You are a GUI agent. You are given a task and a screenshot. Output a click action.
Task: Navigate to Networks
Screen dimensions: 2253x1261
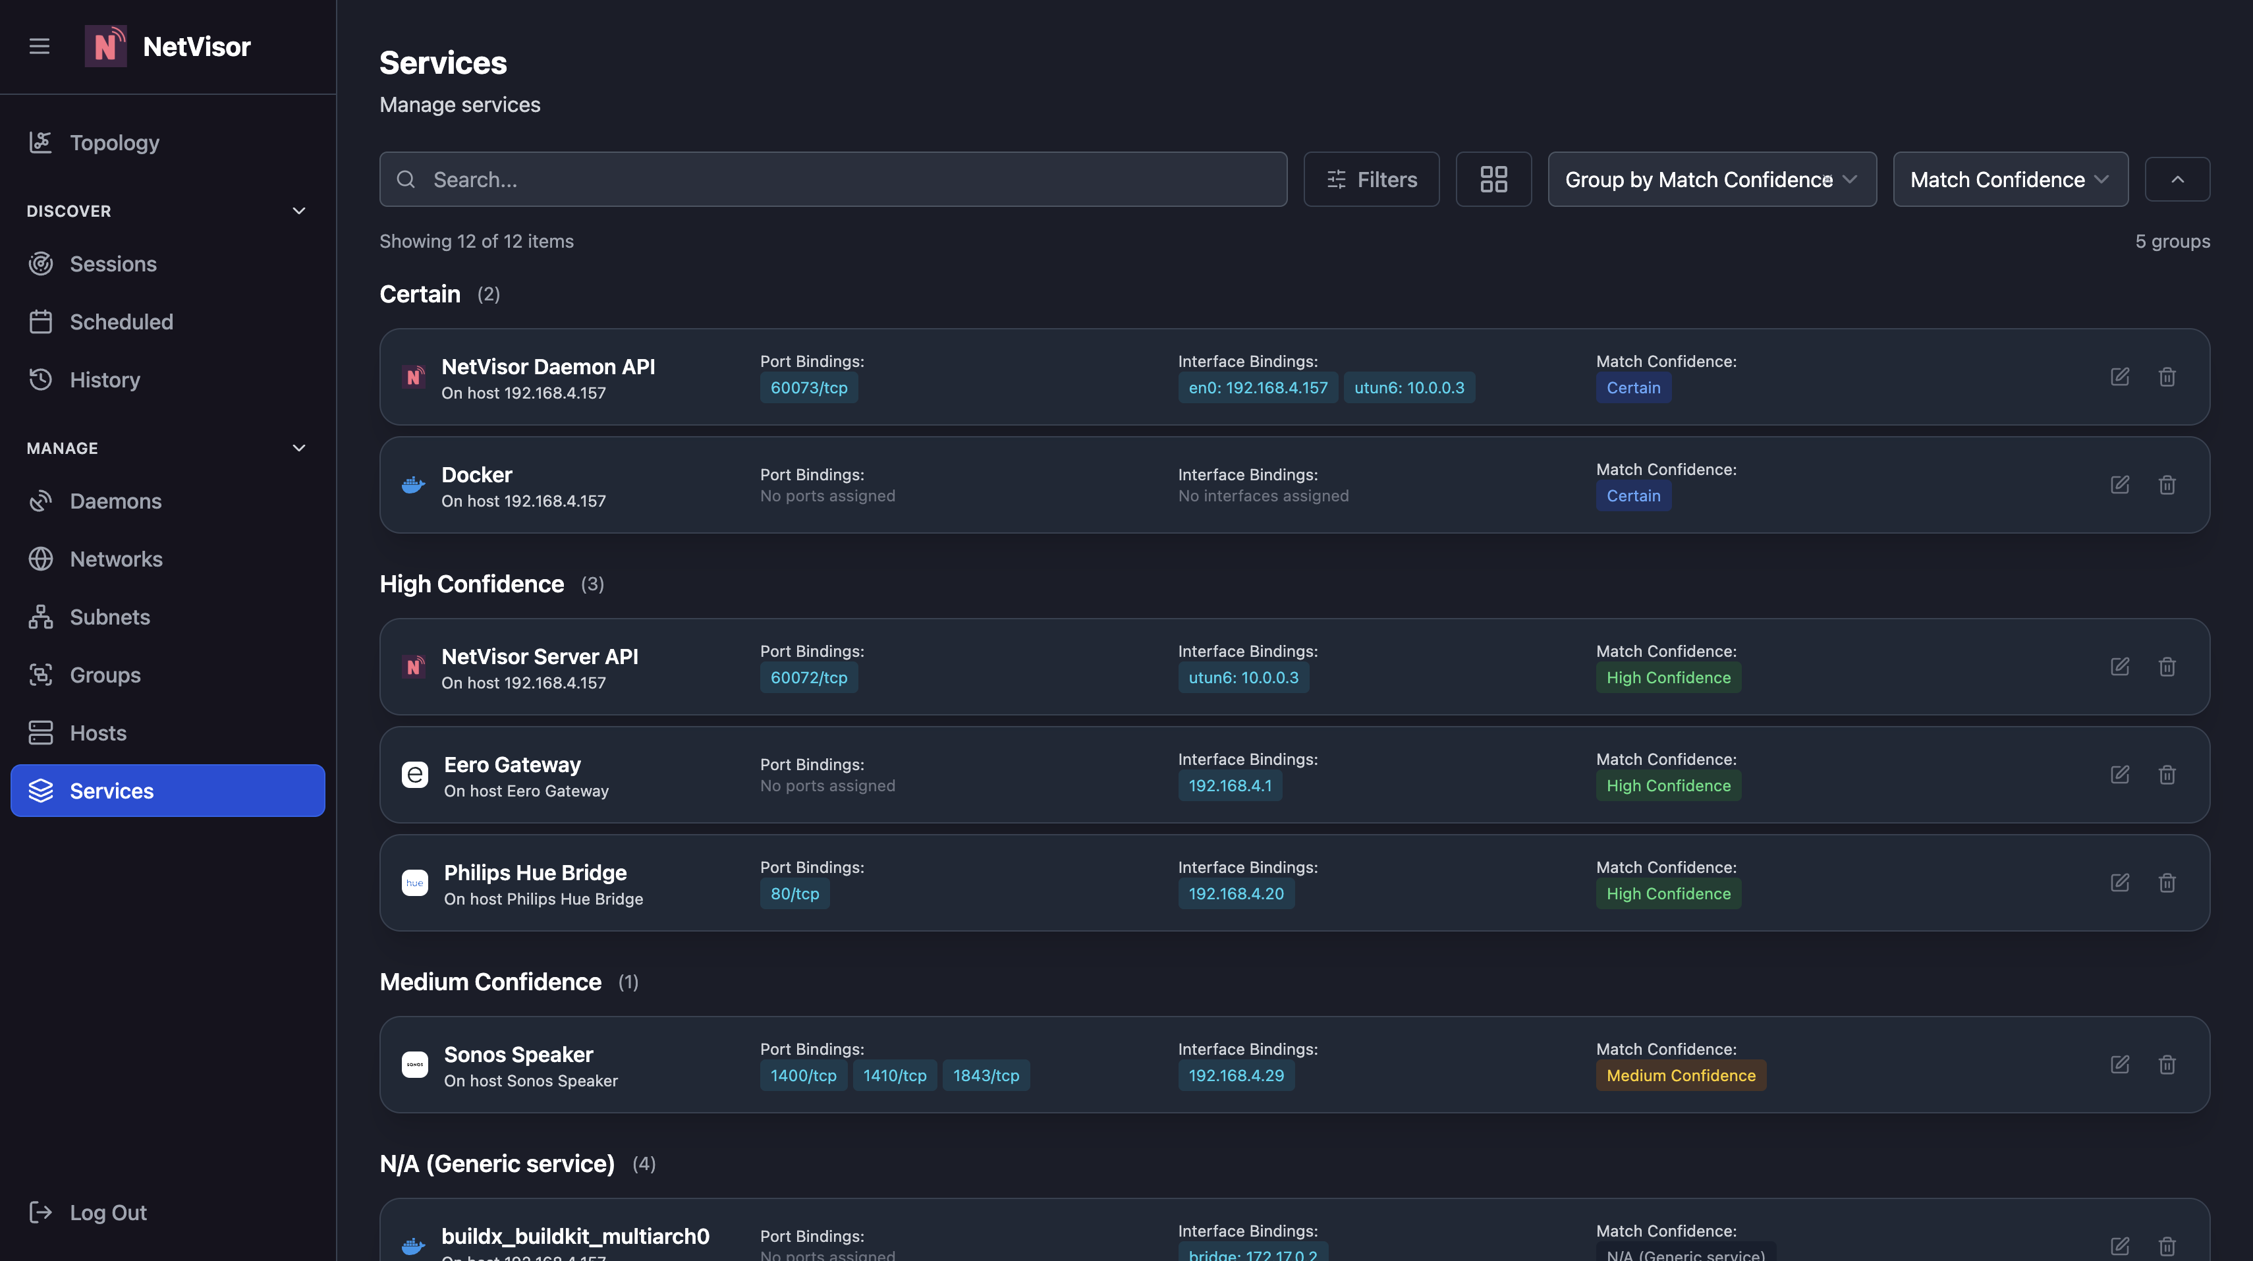[x=168, y=559]
